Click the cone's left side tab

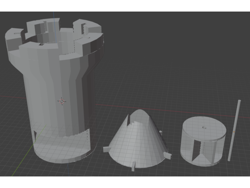107,149
